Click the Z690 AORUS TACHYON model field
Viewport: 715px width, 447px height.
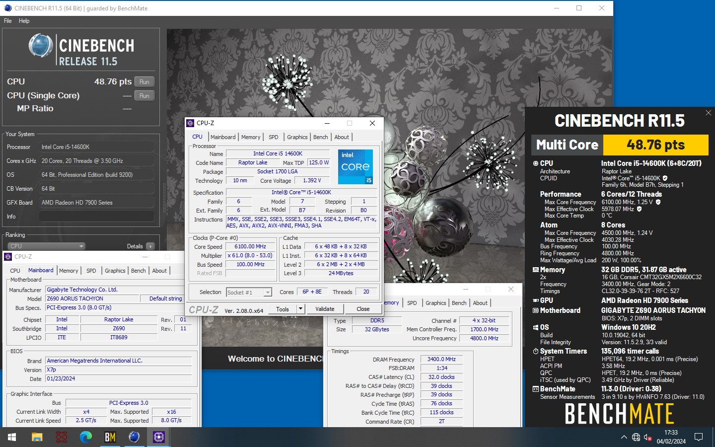92,298
